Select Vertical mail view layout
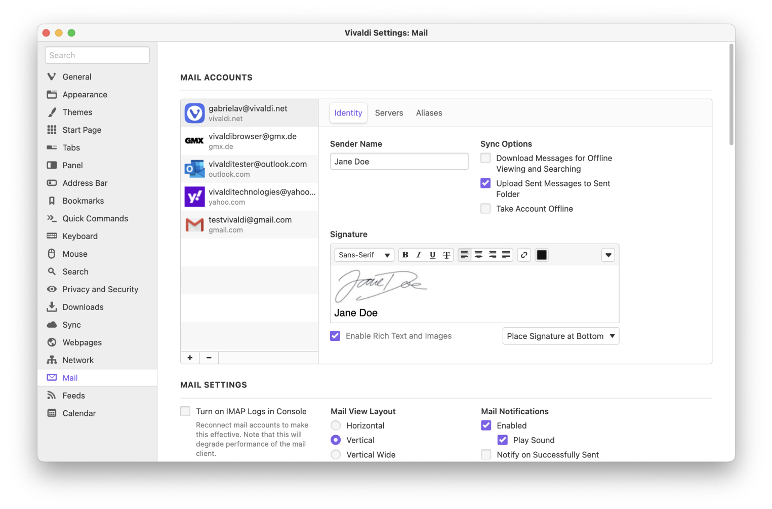This screenshot has height=509, width=772. pos(336,440)
